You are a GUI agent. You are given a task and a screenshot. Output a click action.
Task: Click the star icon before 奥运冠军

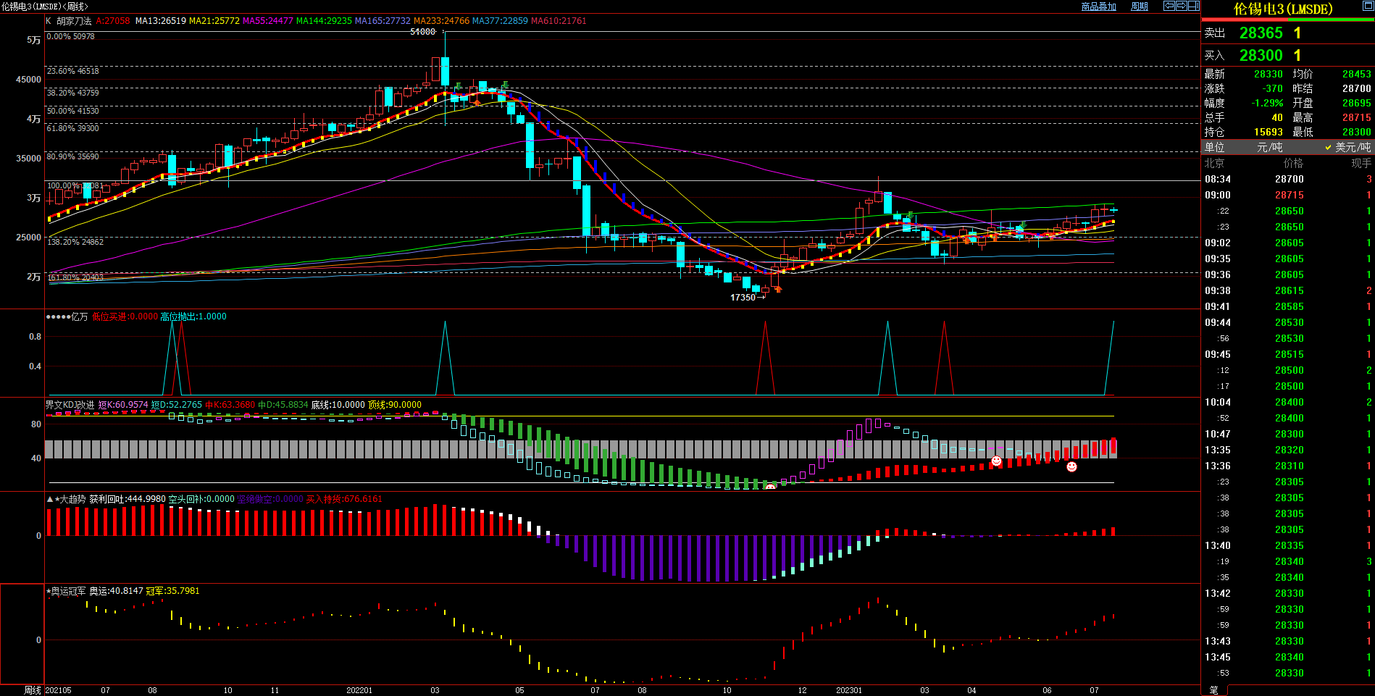click(x=49, y=591)
